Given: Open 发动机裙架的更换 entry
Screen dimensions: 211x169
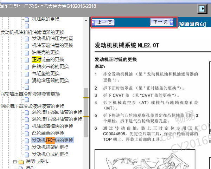Looking at the screenshot, I should coord(50,147).
